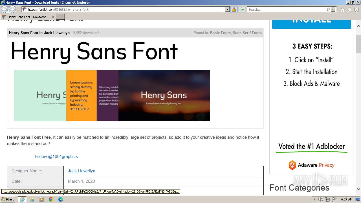
Task: Open the search provider dropdown
Action: click(333, 10)
